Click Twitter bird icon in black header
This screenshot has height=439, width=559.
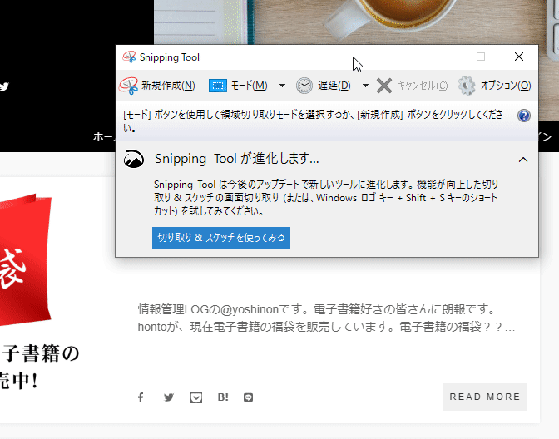(x=4, y=86)
